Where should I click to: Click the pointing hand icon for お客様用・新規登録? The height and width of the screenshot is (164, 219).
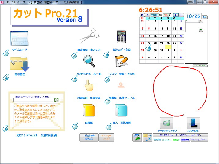(89, 86)
